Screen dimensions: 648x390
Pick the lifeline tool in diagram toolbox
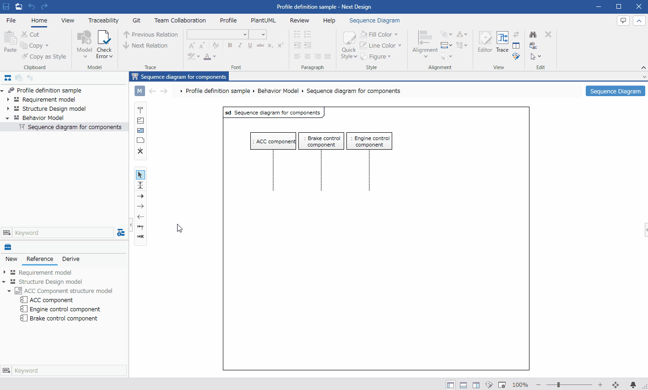point(140,110)
